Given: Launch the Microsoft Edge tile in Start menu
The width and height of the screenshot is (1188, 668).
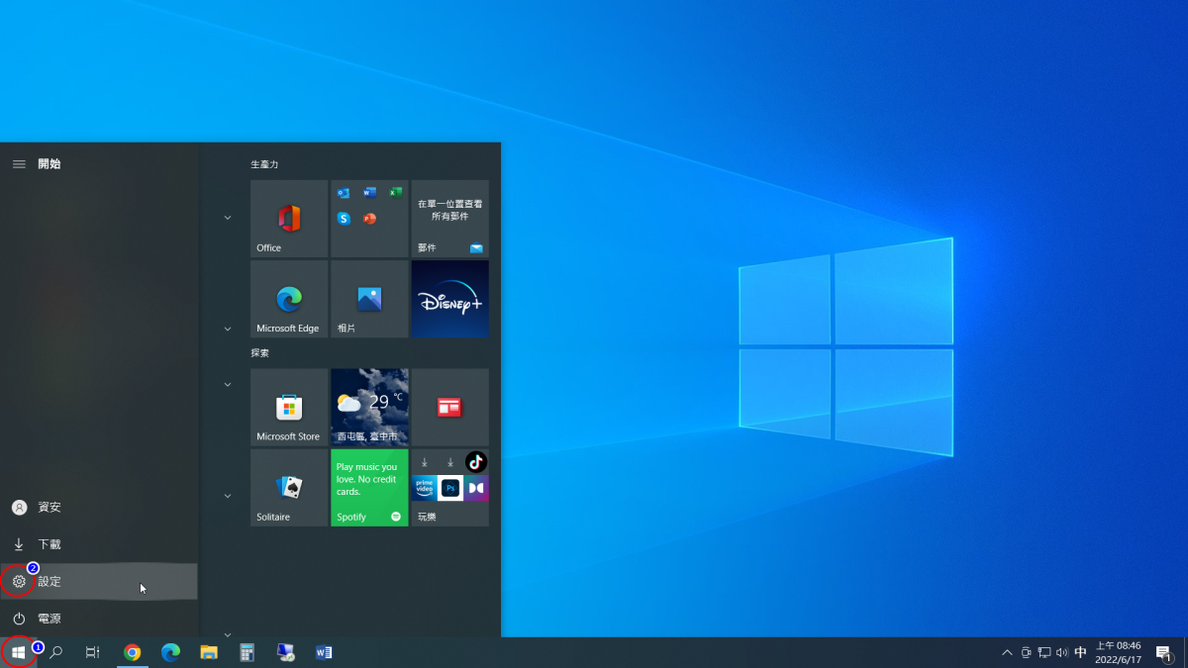Looking at the screenshot, I should (289, 299).
